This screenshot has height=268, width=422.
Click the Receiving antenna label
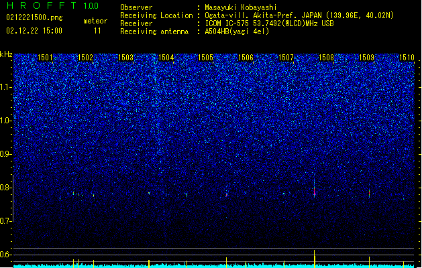[154, 31]
